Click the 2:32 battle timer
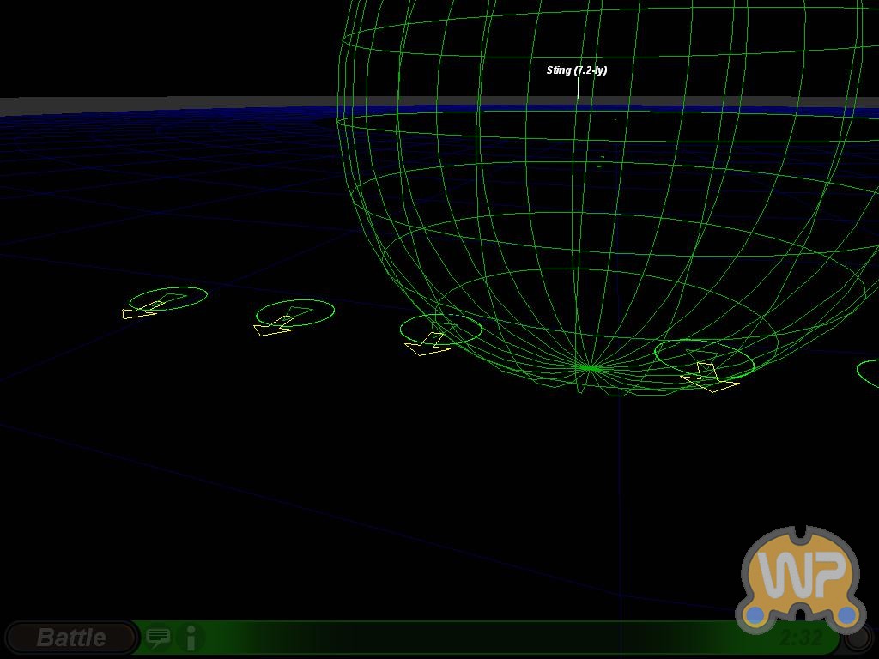 pos(800,638)
